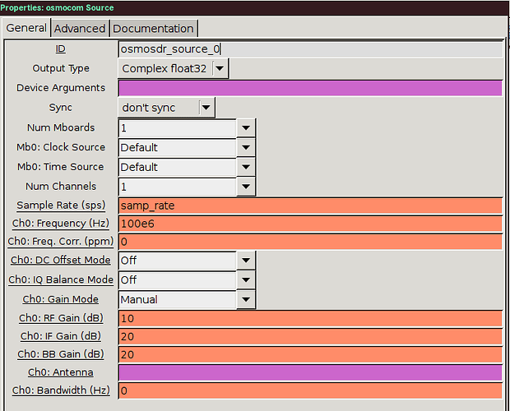The image size is (510, 411).
Task: Click the Ch0: Frequency field 100e6
Action: coord(311,224)
